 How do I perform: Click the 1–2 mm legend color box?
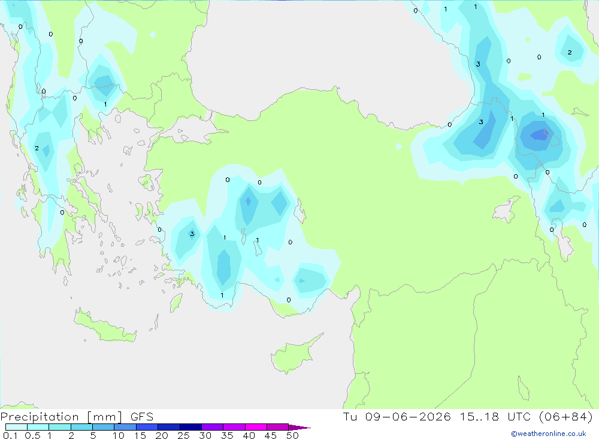pyautogui.click(x=59, y=427)
